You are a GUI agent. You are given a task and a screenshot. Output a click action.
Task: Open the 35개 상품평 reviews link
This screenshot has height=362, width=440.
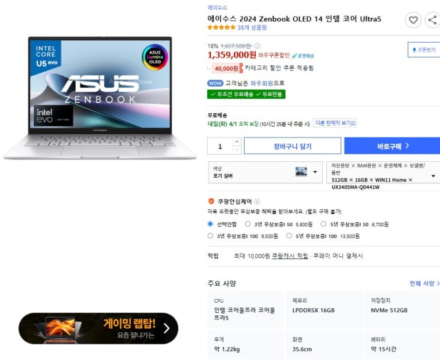pyautogui.click(x=252, y=27)
